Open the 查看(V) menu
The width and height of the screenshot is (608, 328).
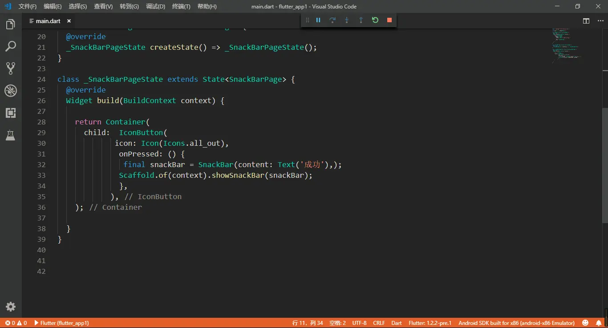click(x=103, y=7)
